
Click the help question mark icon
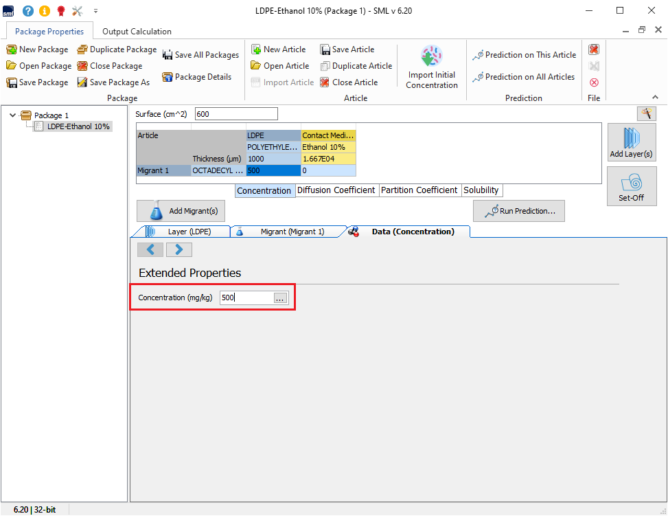(28, 11)
